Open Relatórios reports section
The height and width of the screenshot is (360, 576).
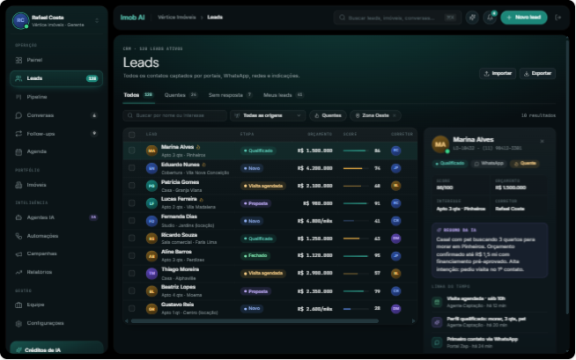(56, 272)
